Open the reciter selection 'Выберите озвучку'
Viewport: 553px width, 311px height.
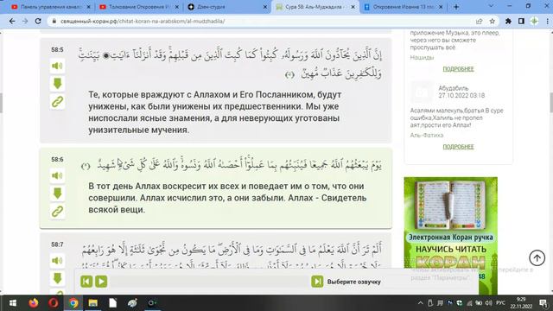pos(353,282)
